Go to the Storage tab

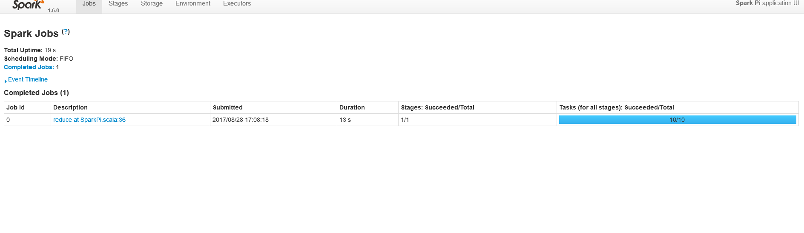click(152, 4)
